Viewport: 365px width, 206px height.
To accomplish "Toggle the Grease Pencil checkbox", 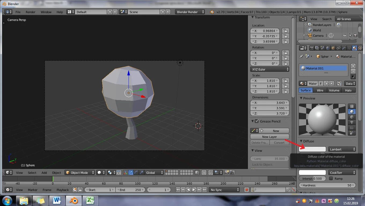I will click(x=257, y=121).
